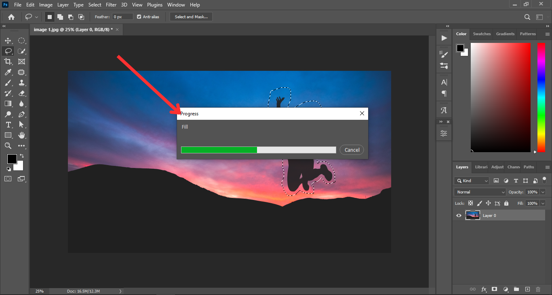
Task: Select the Blur tool
Action: click(x=21, y=104)
